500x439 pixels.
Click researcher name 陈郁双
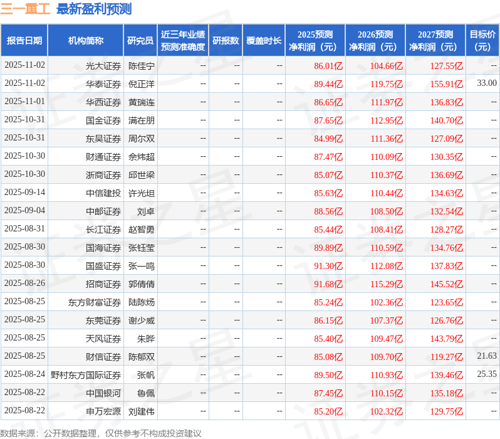[x=142, y=357]
